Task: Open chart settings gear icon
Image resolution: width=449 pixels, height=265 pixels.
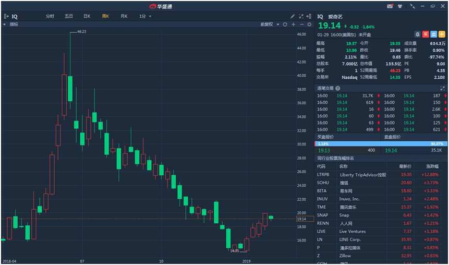Action: (x=309, y=25)
